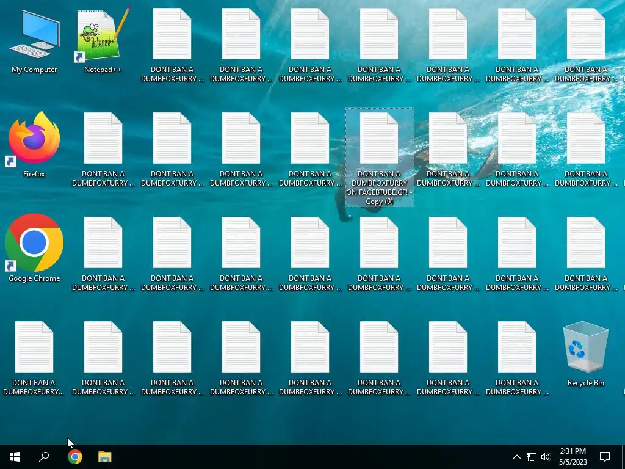Select text file directly above Recycle Bin
This screenshot has width=625, height=469.
pos(585,254)
